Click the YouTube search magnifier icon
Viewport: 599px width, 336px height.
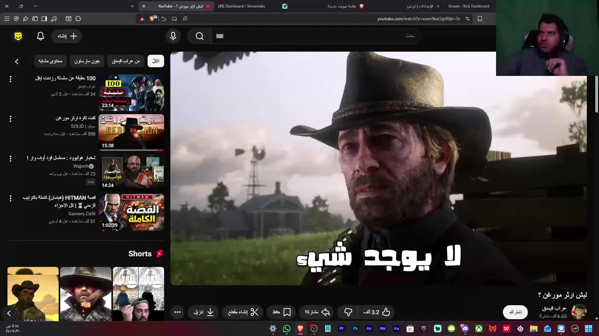[200, 36]
